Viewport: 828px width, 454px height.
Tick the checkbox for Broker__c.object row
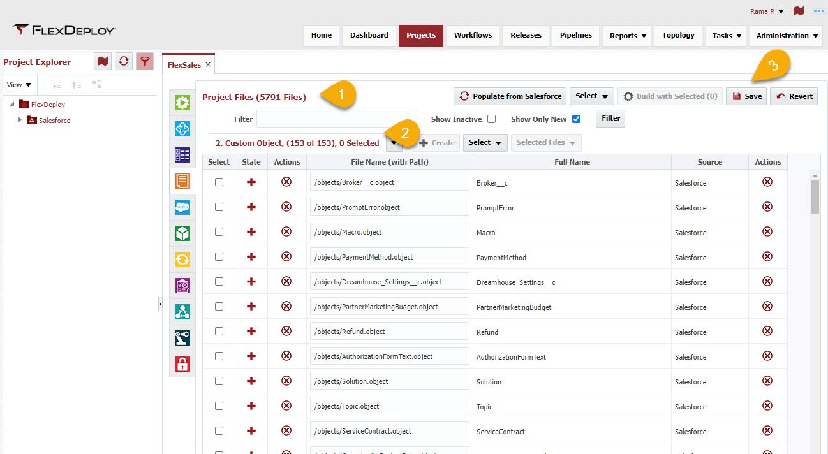point(219,182)
